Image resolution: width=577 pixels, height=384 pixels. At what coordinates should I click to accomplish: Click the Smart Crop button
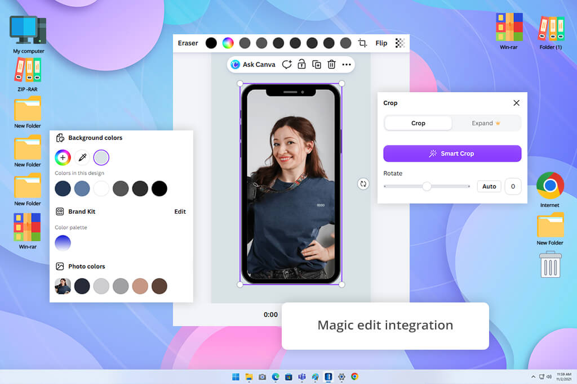[452, 153]
